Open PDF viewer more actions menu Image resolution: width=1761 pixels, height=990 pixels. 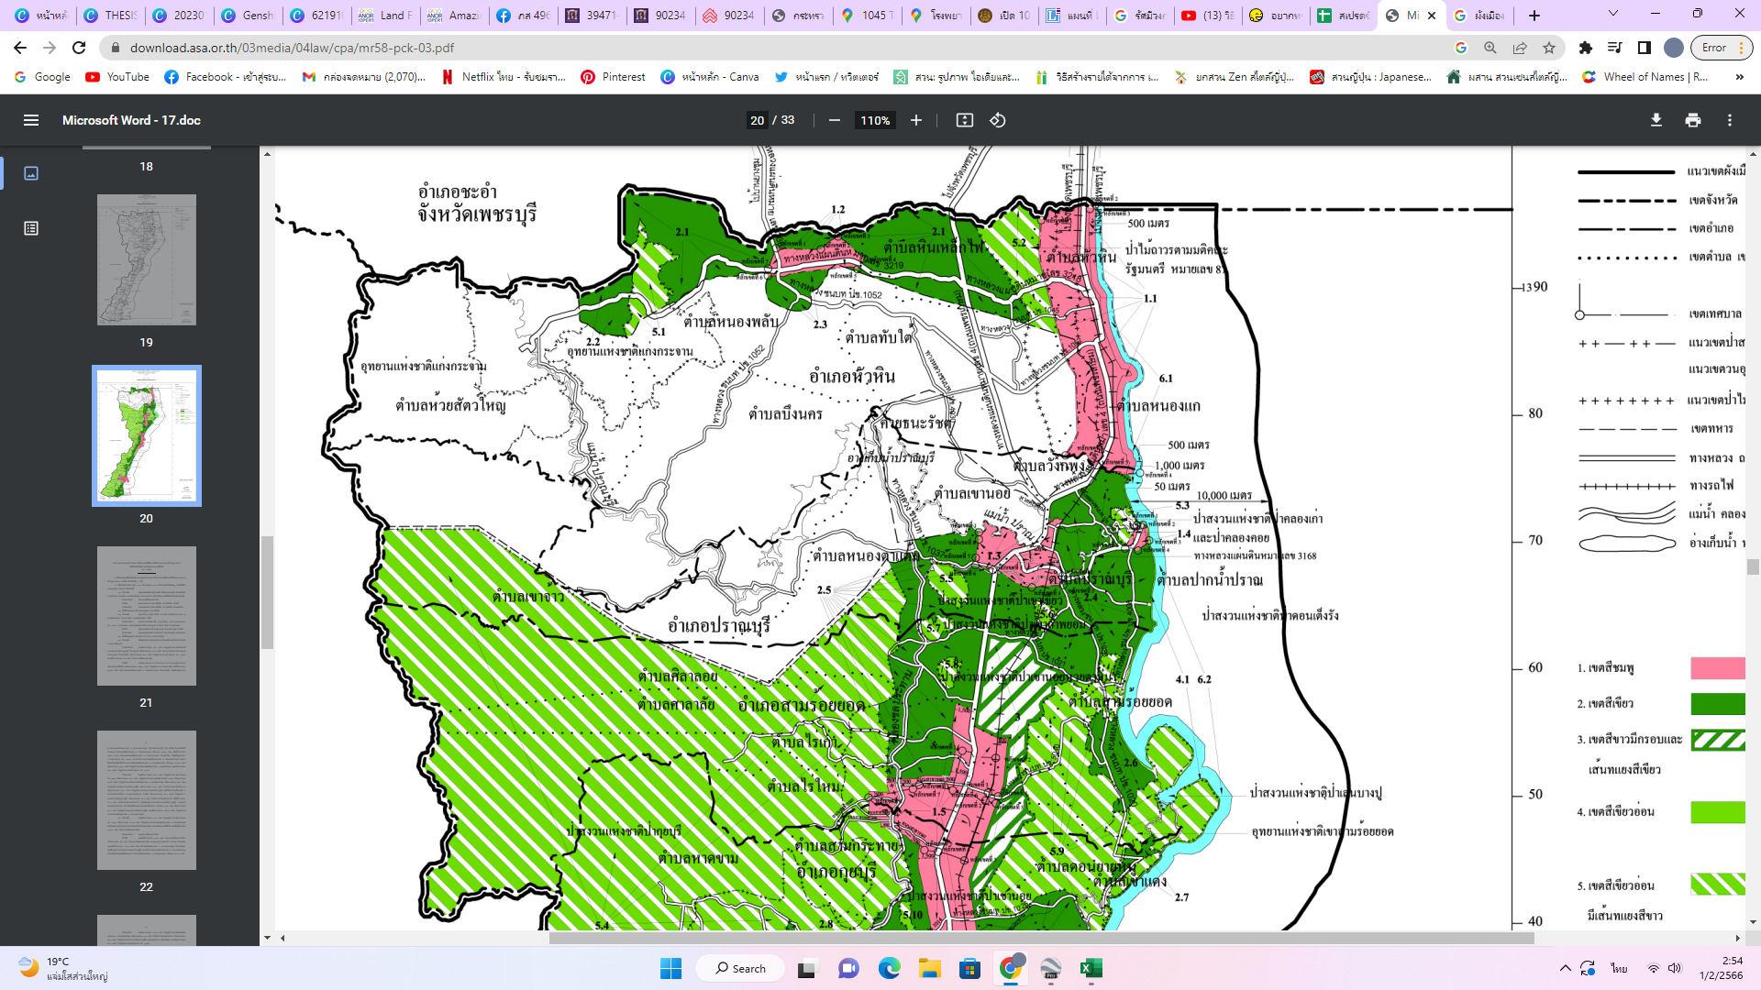click(1729, 120)
